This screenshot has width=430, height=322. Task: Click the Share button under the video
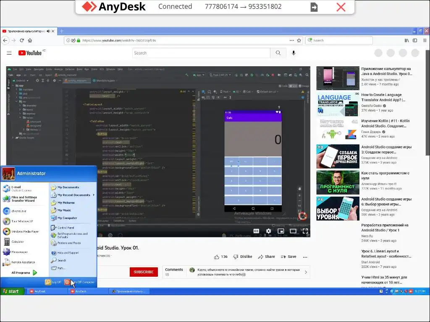(267, 257)
